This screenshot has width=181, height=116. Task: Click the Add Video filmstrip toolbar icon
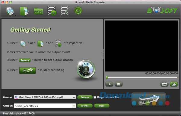52,11
